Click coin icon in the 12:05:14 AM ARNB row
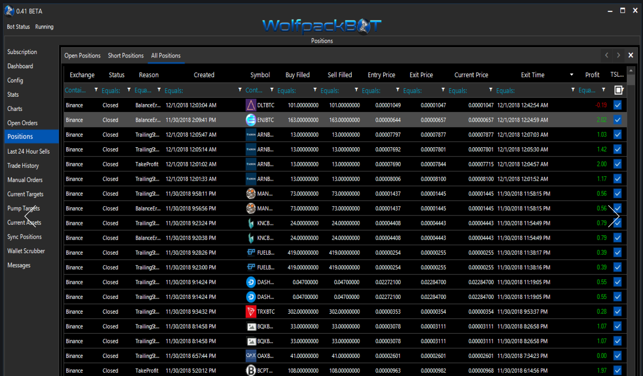The image size is (643, 376). 251,149
